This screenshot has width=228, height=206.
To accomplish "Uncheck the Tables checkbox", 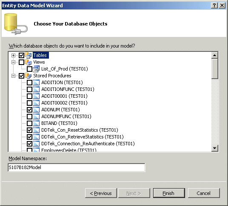I will coord(21,55).
